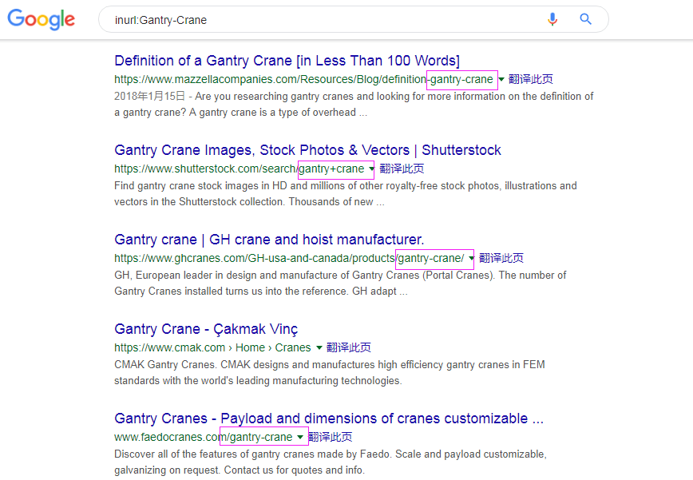This screenshot has height=480, width=693.
Task: Click snippet starting 'CMAK Gantry Cranes'
Action: coord(329,373)
